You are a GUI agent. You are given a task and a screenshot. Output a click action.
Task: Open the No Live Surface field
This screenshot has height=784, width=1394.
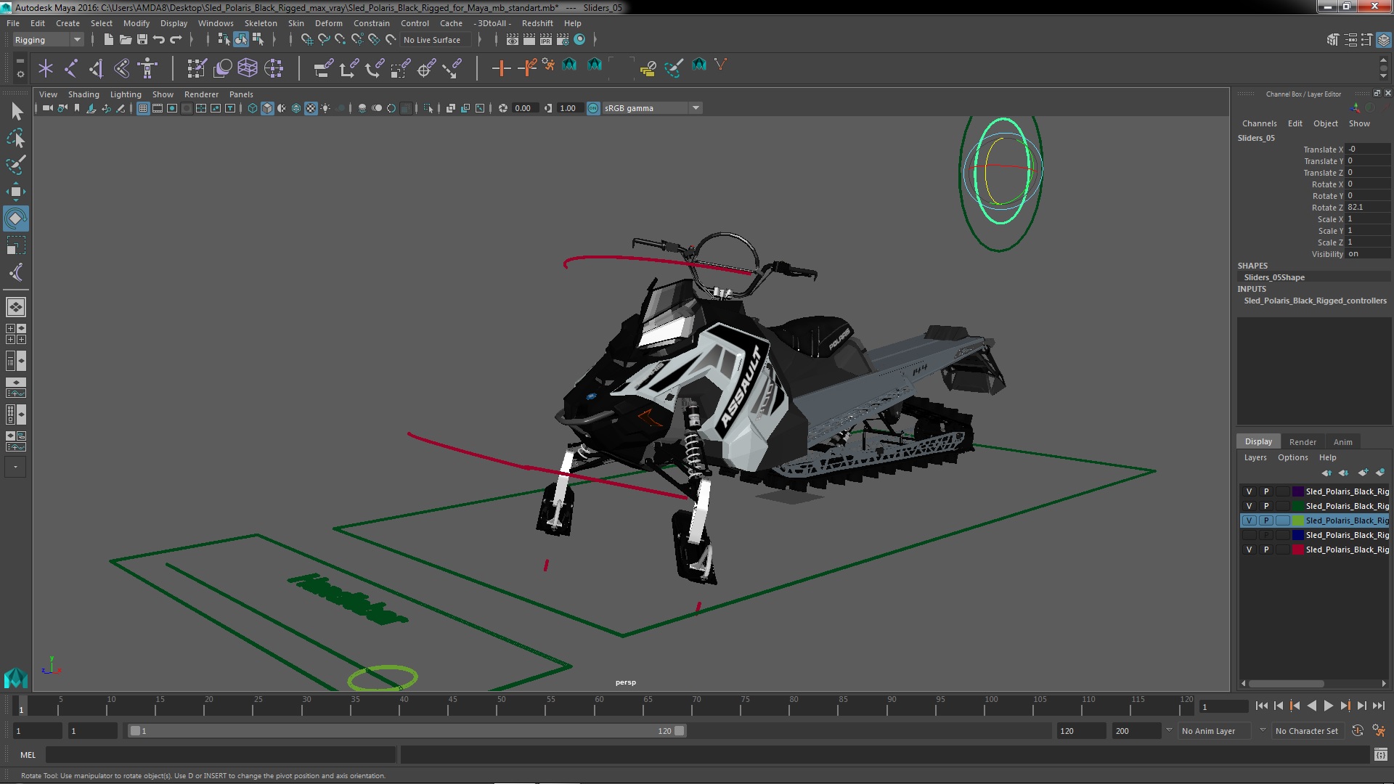(436, 40)
